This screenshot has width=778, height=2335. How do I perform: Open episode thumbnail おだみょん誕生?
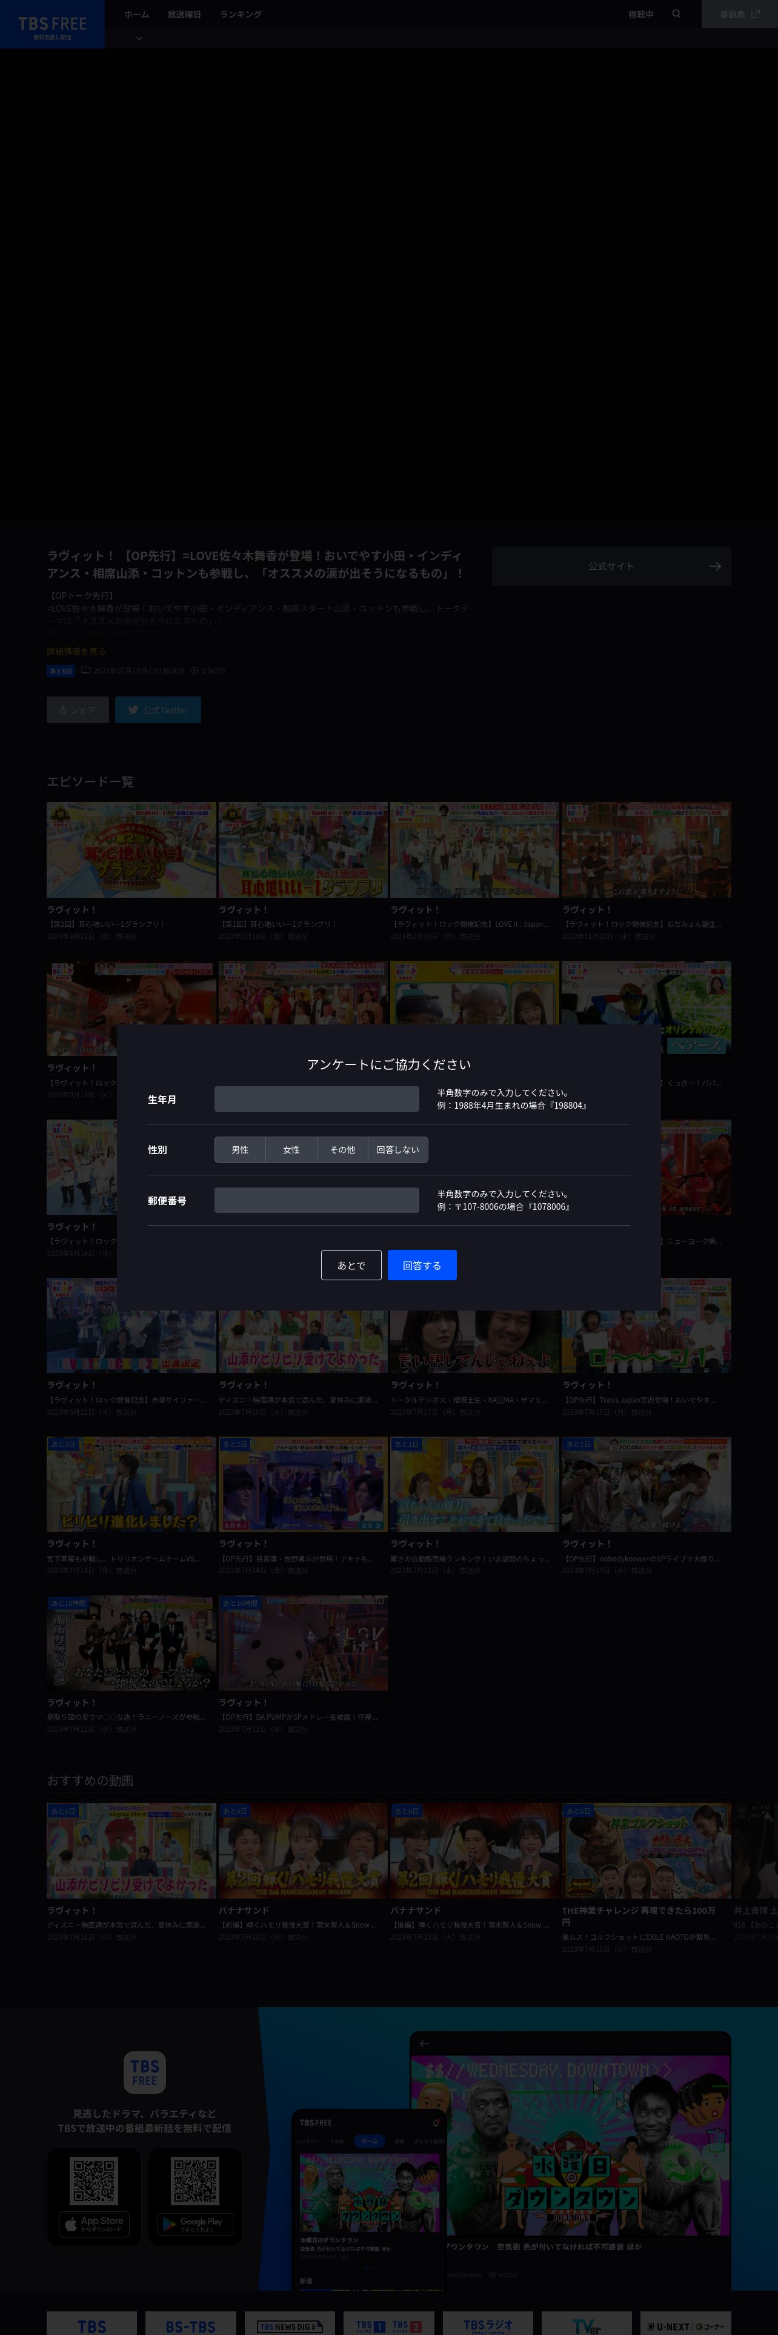646,849
